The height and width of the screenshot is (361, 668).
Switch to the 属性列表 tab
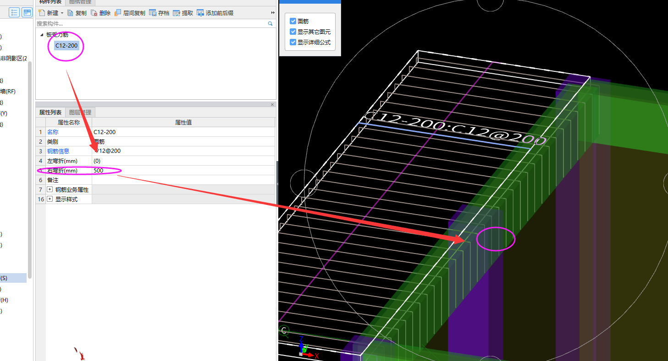(x=50, y=112)
